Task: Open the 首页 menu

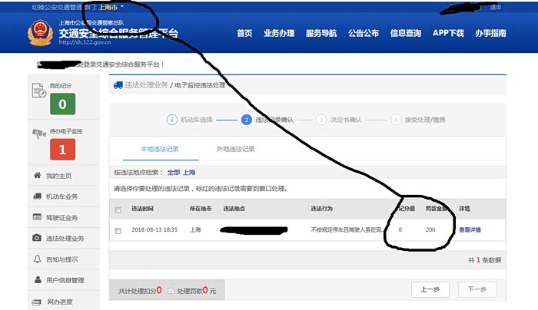Action: point(244,33)
